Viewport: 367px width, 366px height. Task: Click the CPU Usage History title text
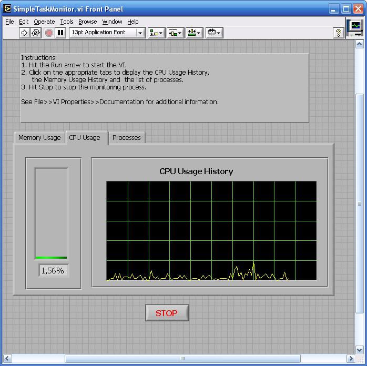pyautogui.click(x=196, y=171)
